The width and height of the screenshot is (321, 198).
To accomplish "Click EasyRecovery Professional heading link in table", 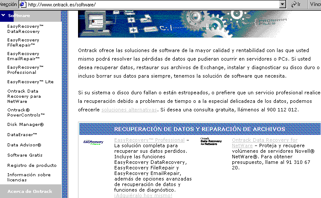I will point(149,140).
